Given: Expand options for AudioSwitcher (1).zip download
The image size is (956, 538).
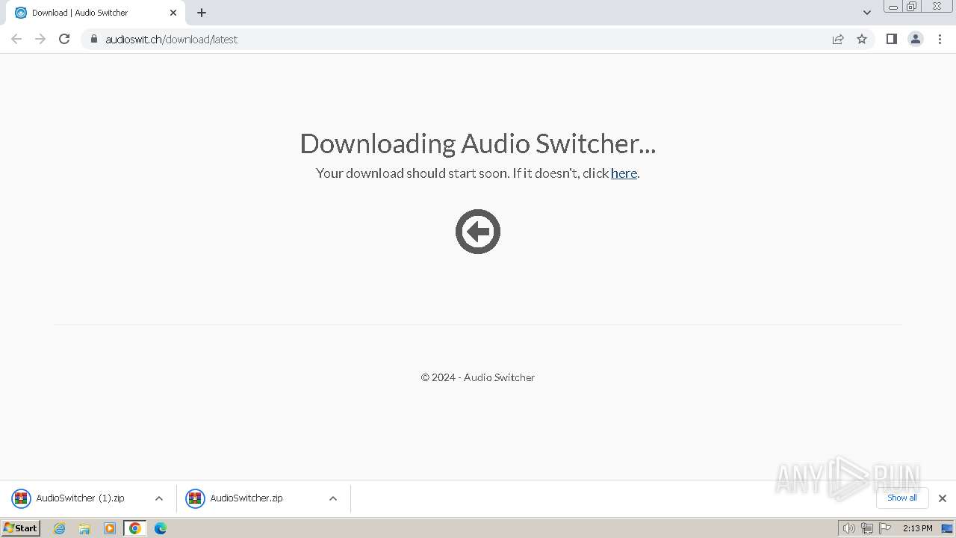Looking at the screenshot, I should [159, 498].
